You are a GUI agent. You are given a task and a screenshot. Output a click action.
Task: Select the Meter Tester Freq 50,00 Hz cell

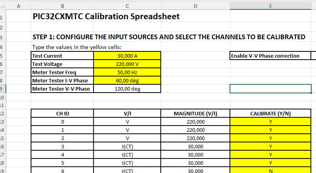(x=127, y=72)
